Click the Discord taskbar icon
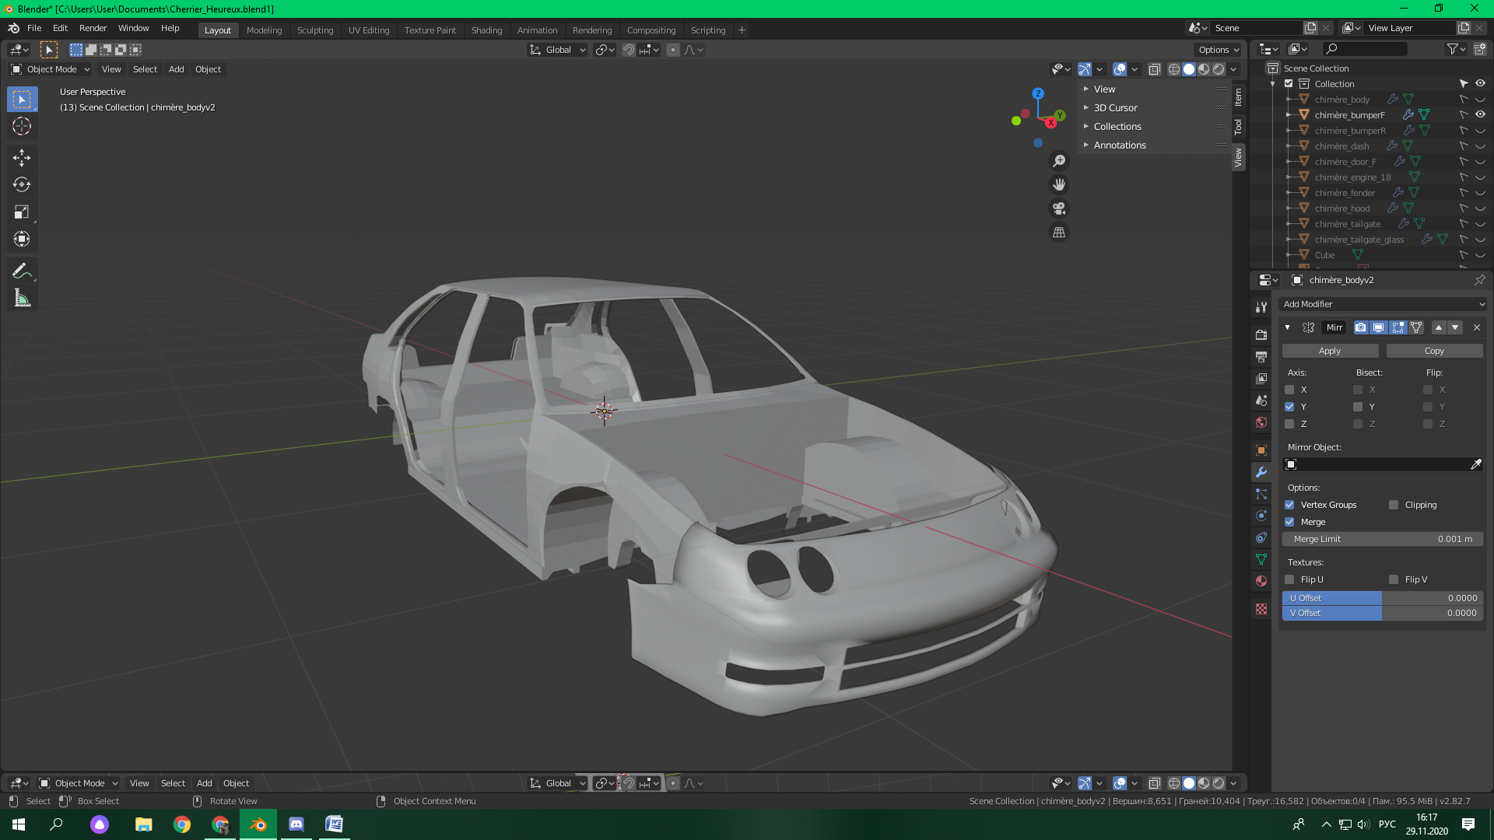 pyautogui.click(x=296, y=824)
